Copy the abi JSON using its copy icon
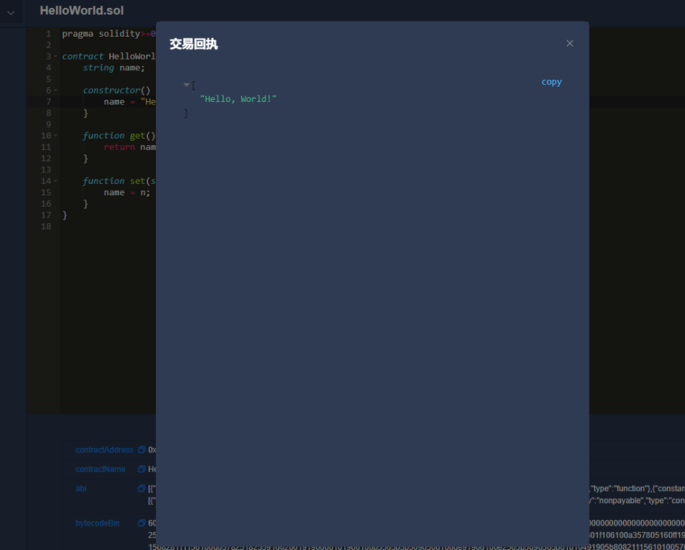685x550 pixels. click(x=140, y=488)
